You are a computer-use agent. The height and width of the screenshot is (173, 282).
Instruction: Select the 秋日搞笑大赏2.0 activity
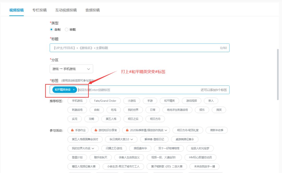(x=121, y=139)
